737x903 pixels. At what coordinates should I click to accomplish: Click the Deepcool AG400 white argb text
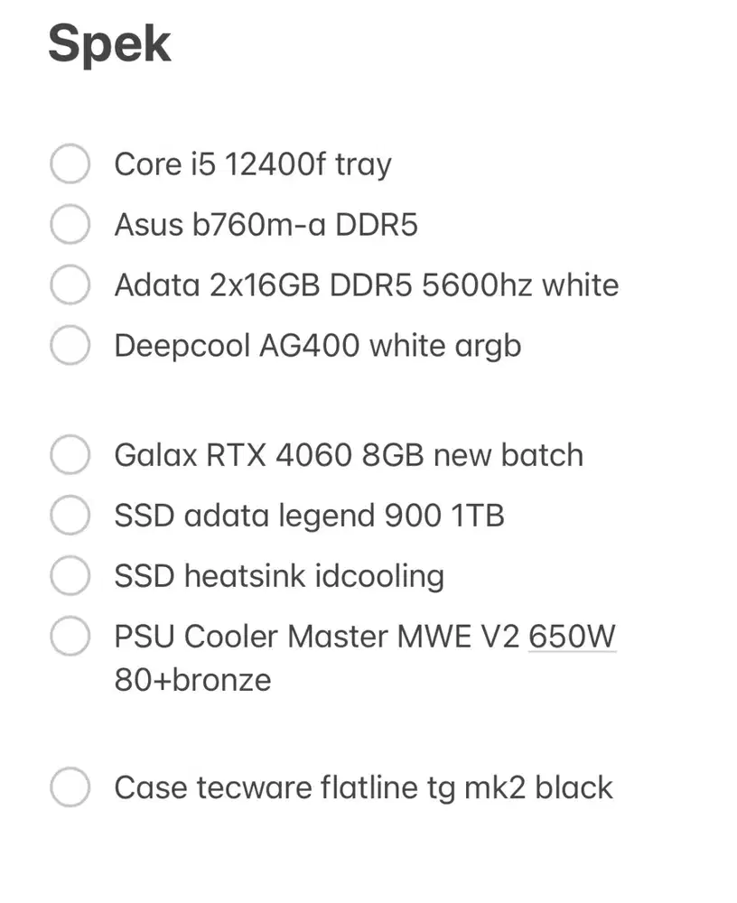click(318, 345)
